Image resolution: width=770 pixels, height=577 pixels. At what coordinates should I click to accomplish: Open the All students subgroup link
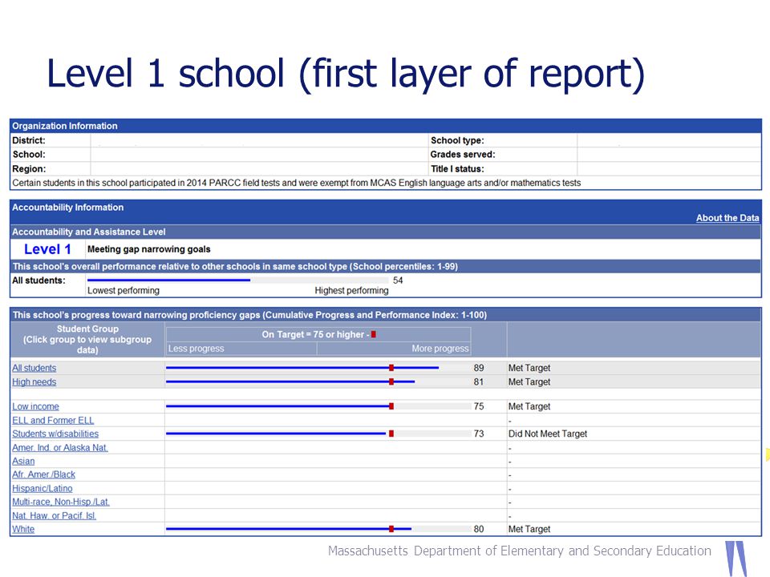pos(34,368)
